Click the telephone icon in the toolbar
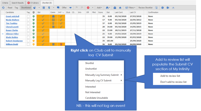201x111 pixels. 44,8
